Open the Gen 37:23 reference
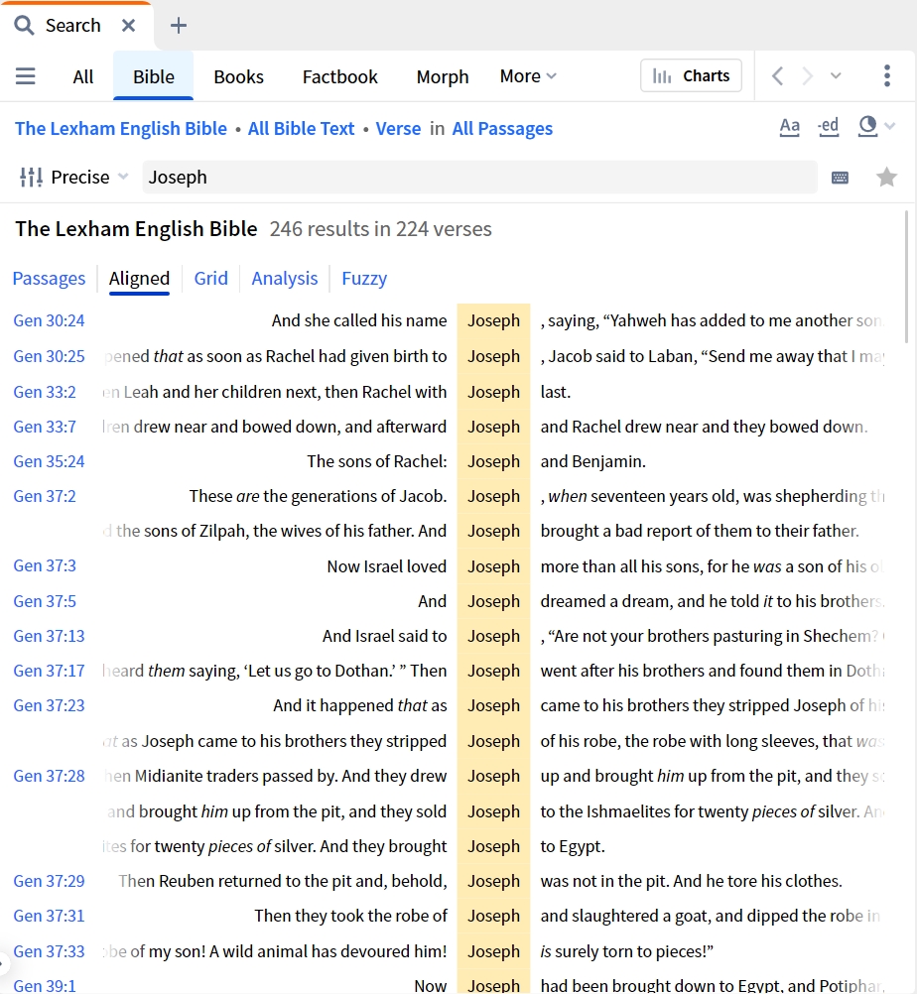The height and width of the screenshot is (994, 917). pyautogui.click(x=49, y=705)
